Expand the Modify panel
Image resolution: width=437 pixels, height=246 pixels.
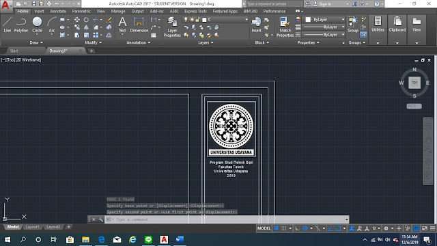(x=94, y=42)
